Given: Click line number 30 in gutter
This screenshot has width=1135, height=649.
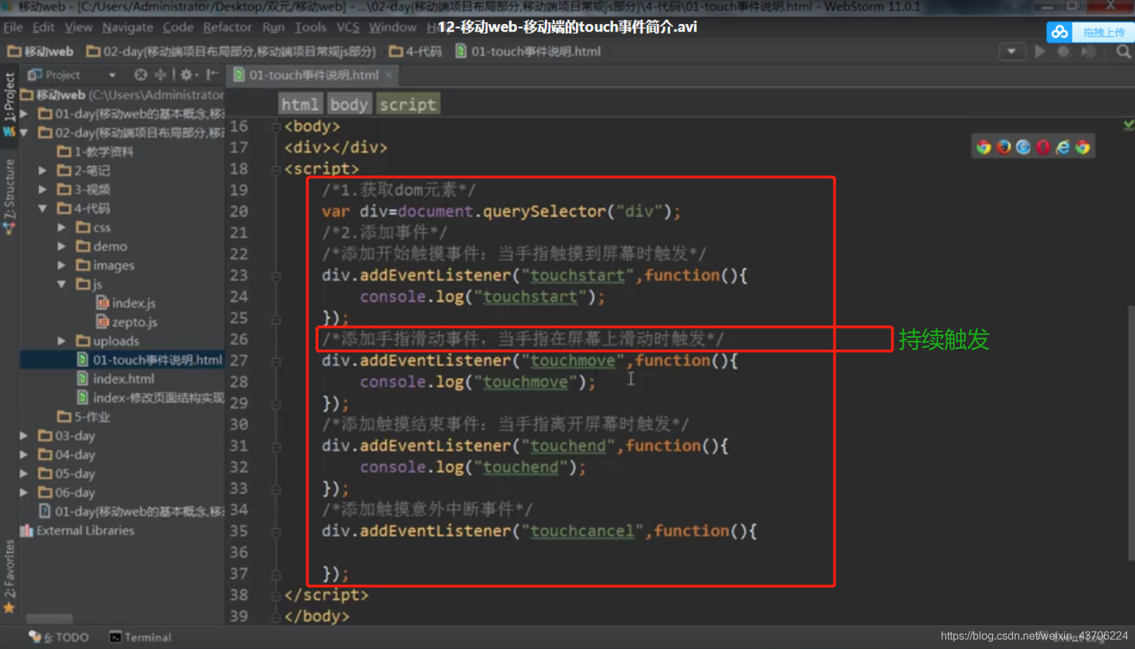Looking at the screenshot, I should pos(239,425).
